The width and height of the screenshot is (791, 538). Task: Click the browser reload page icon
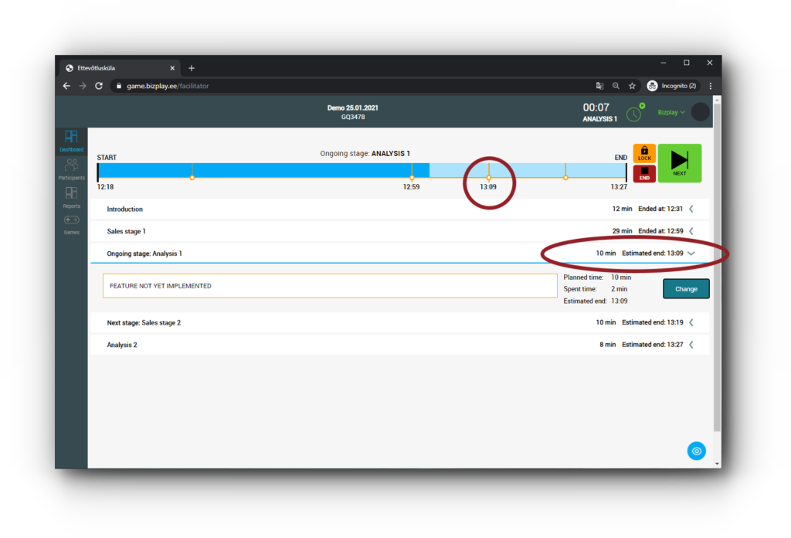point(99,86)
